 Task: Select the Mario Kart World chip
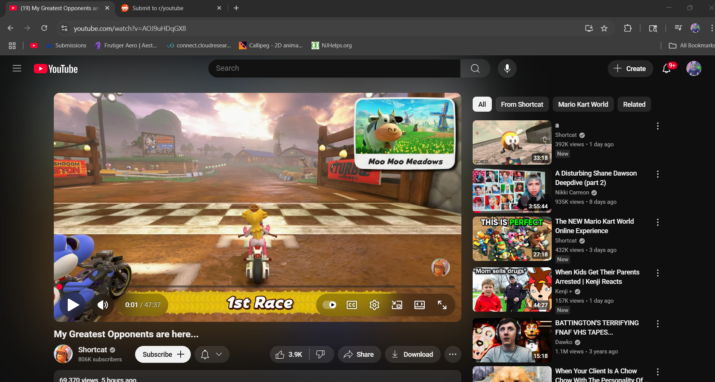[583, 105]
